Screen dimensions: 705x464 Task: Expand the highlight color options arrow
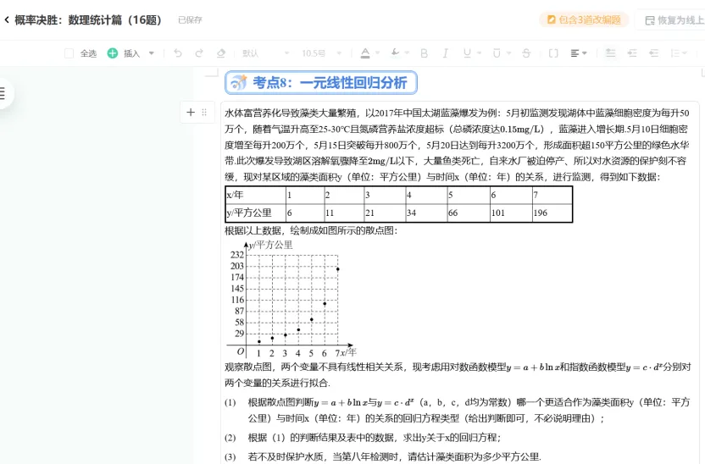(x=407, y=53)
